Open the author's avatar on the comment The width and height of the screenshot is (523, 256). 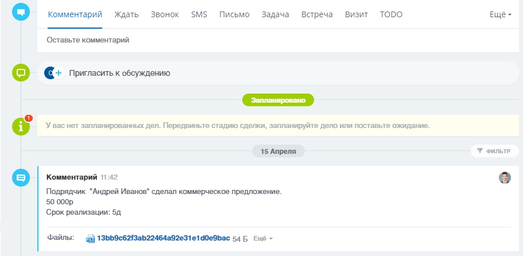point(505,177)
